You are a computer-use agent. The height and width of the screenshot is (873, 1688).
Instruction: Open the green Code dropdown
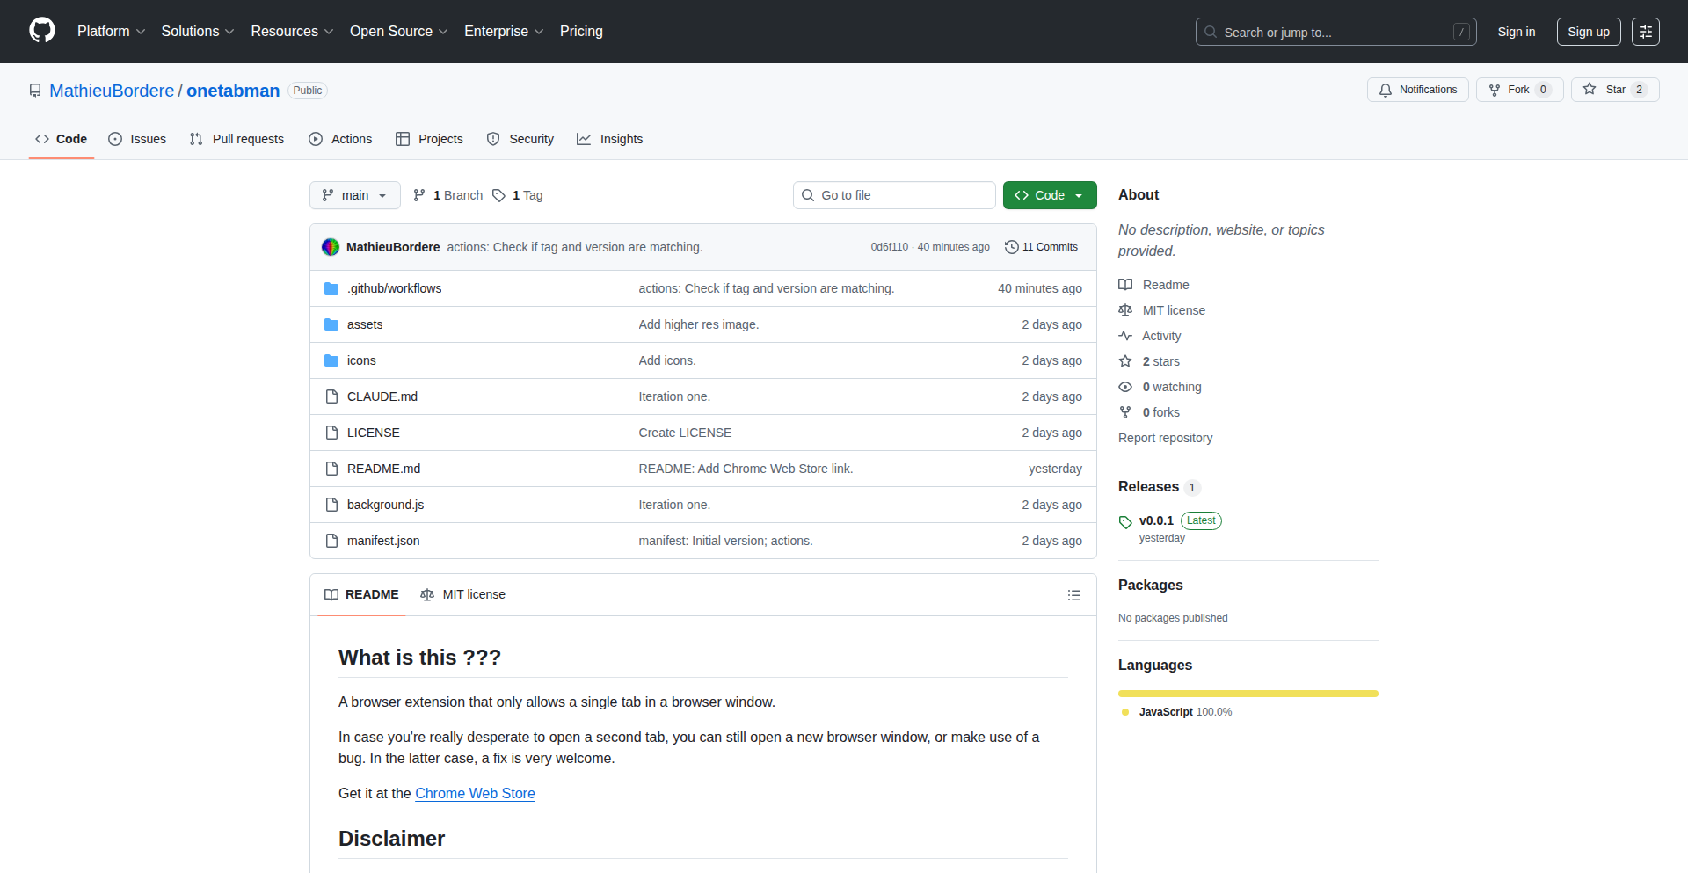pos(1049,195)
